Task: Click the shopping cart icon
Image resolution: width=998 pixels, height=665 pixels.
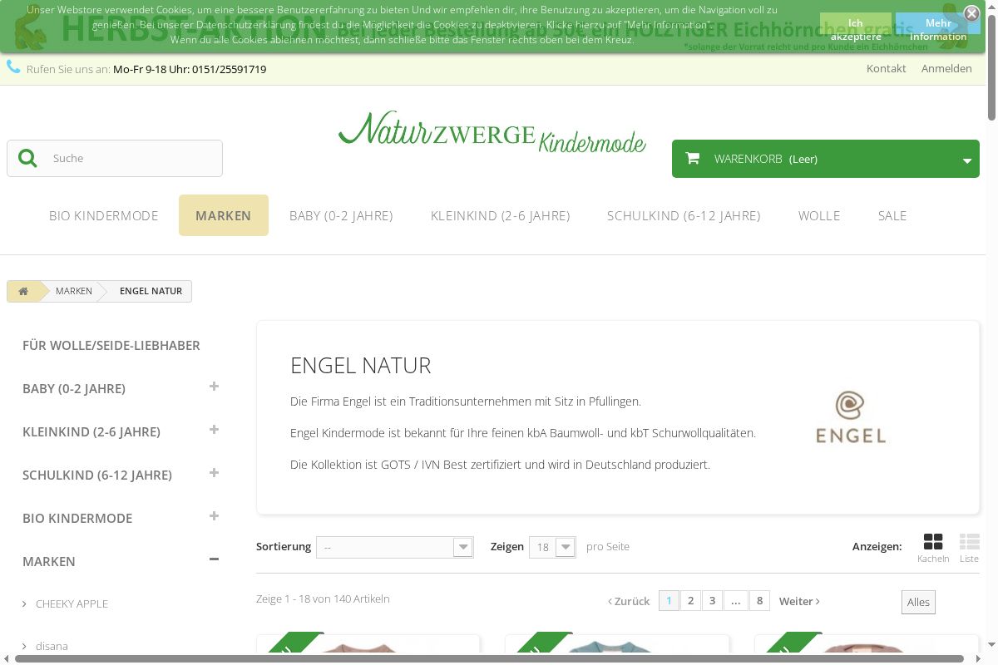Action: (x=692, y=158)
